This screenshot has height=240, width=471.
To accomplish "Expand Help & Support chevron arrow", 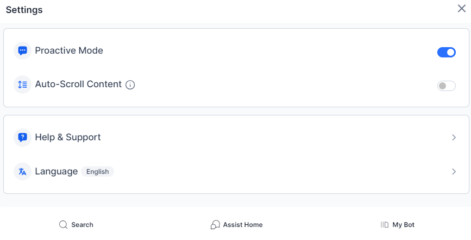I will [454, 138].
